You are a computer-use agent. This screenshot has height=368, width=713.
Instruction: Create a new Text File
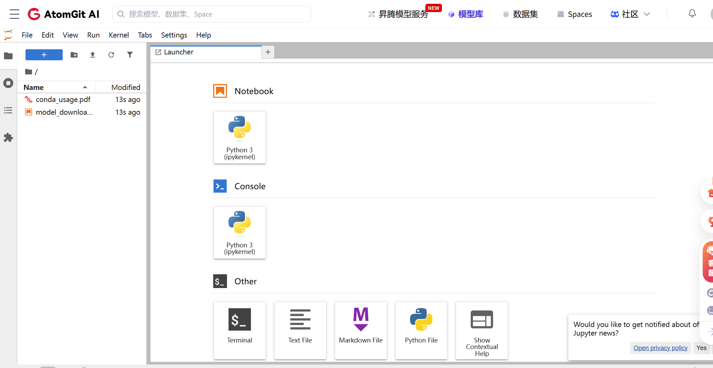pyautogui.click(x=300, y=330)
